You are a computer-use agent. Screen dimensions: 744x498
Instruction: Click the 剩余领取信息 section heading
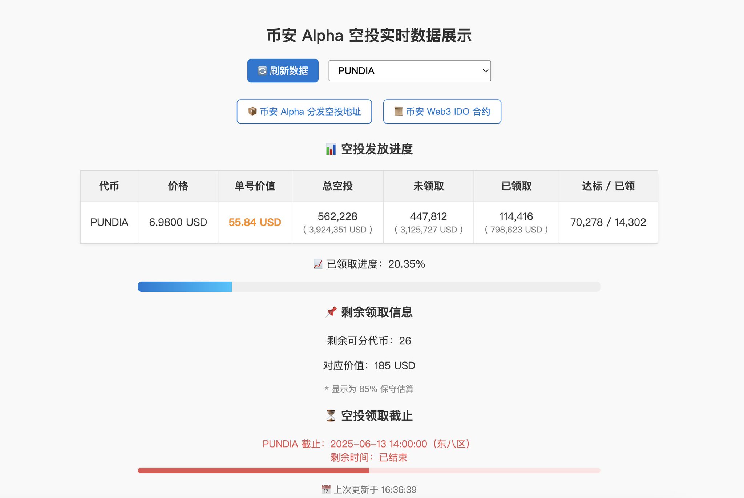coord(377,312)
